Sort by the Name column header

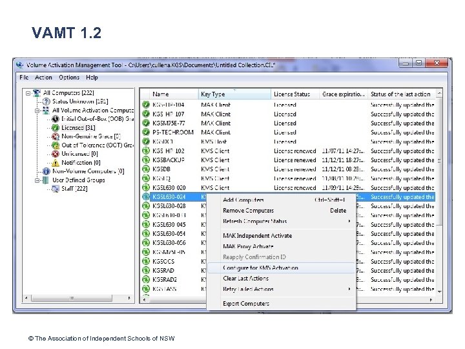click(x=174, y=94)
